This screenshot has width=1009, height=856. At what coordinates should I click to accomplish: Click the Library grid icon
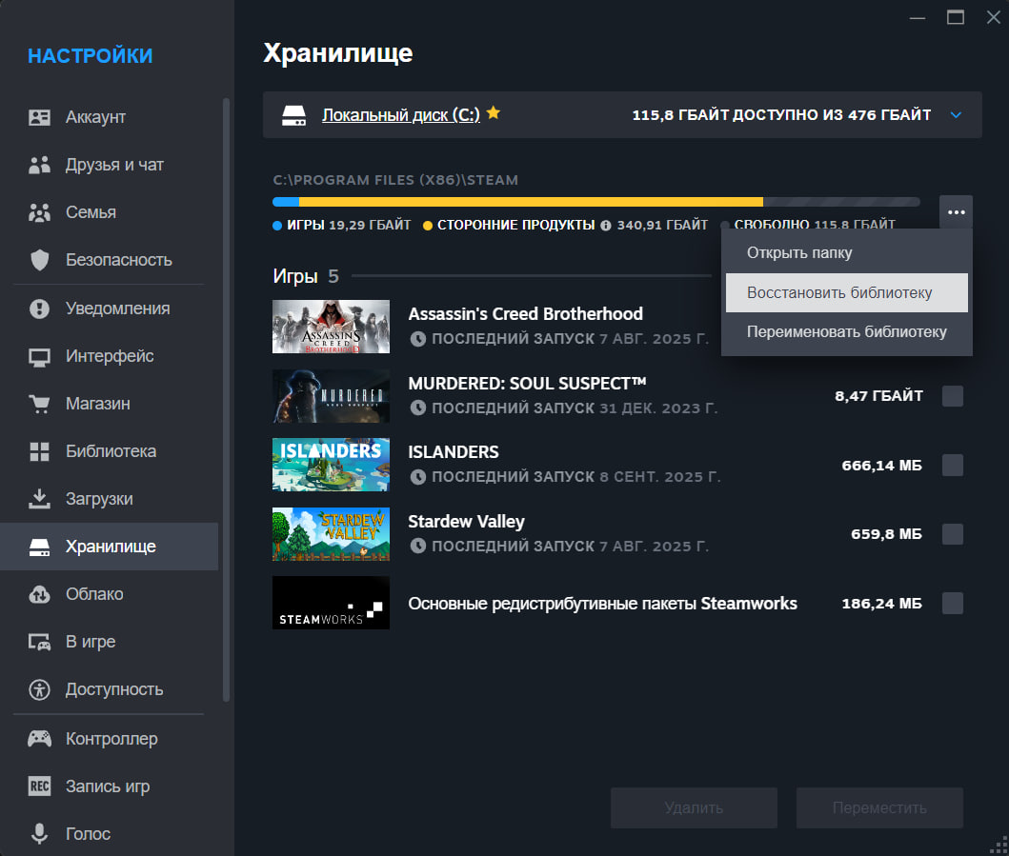tap(39, 451)
